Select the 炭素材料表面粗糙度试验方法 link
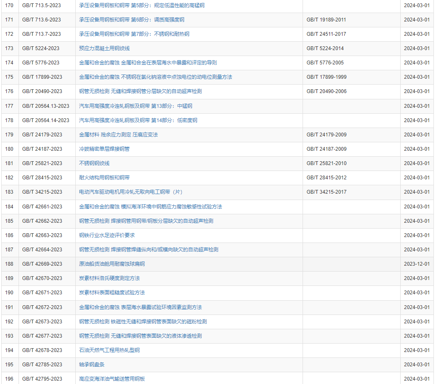The width and height of the screenshot is (436, 384). point(112,293)
